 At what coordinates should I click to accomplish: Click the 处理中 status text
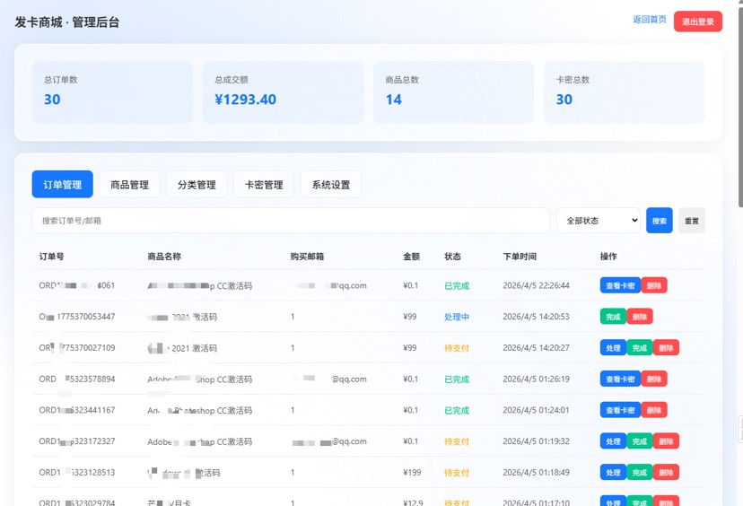pos(457,317)
